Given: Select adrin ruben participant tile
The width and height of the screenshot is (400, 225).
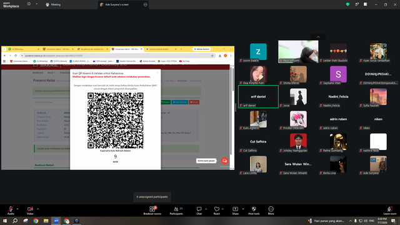Looking at the screenshot, I should [338, 119].
